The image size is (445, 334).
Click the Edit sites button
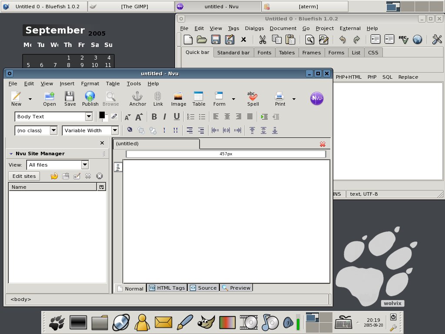coord(24,176)
